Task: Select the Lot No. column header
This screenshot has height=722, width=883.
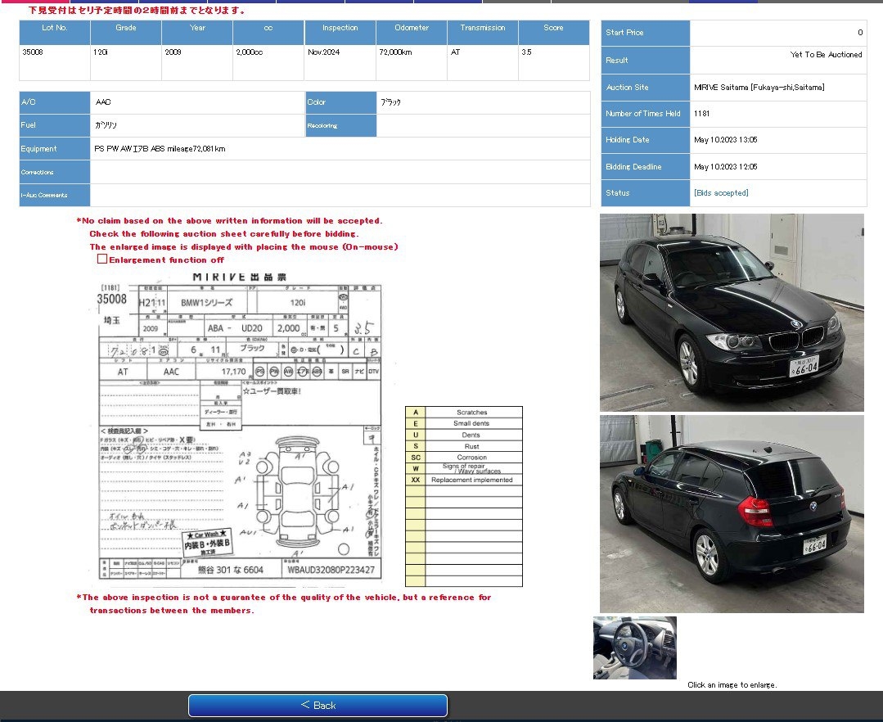Action: click(x=55, y=28)
